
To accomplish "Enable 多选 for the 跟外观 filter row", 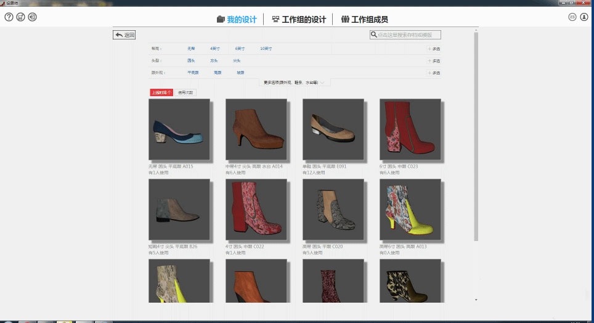I will [434, 73].
